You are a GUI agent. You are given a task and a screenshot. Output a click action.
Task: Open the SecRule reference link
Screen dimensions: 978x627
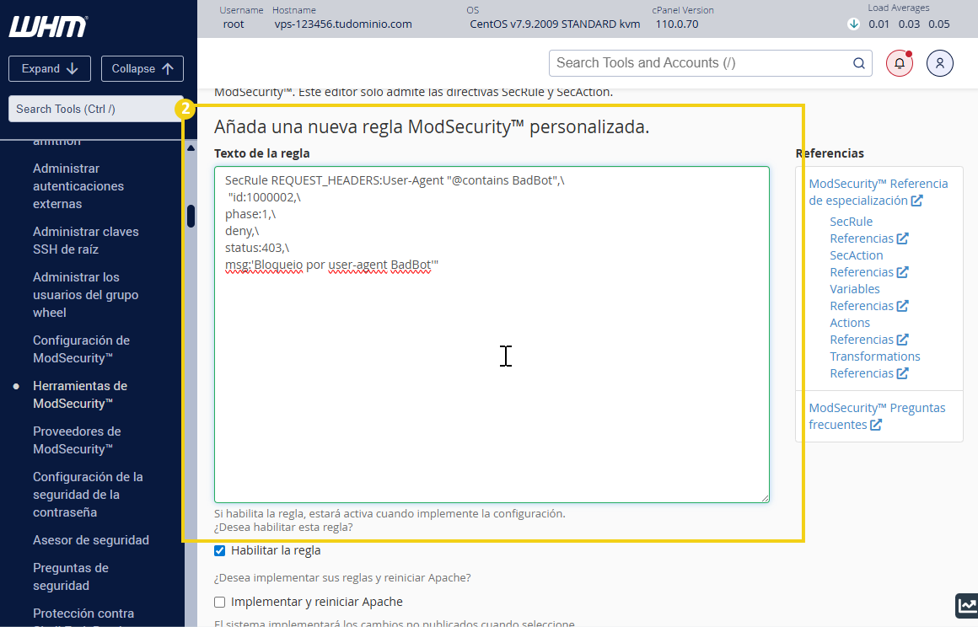tap(869, 230)
